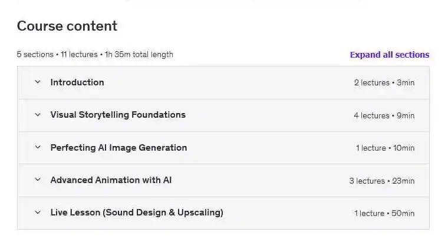
Task: Open the Introduction section title
Action: 77,82
